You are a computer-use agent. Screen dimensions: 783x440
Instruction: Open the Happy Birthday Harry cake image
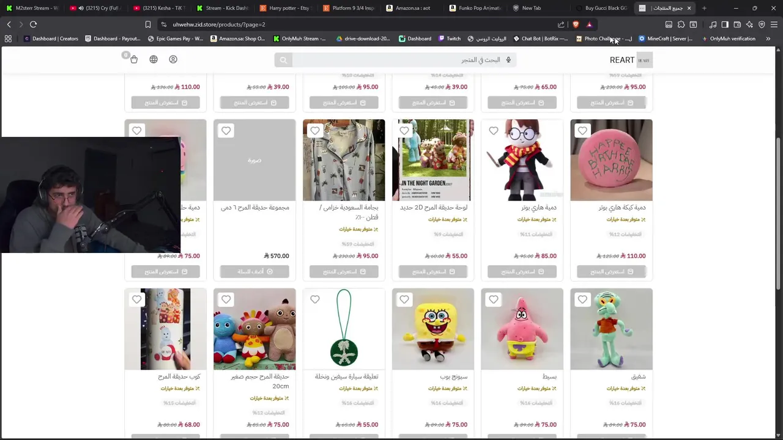[611, 160]
